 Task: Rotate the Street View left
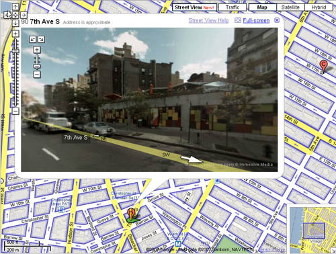pos(33,40)
